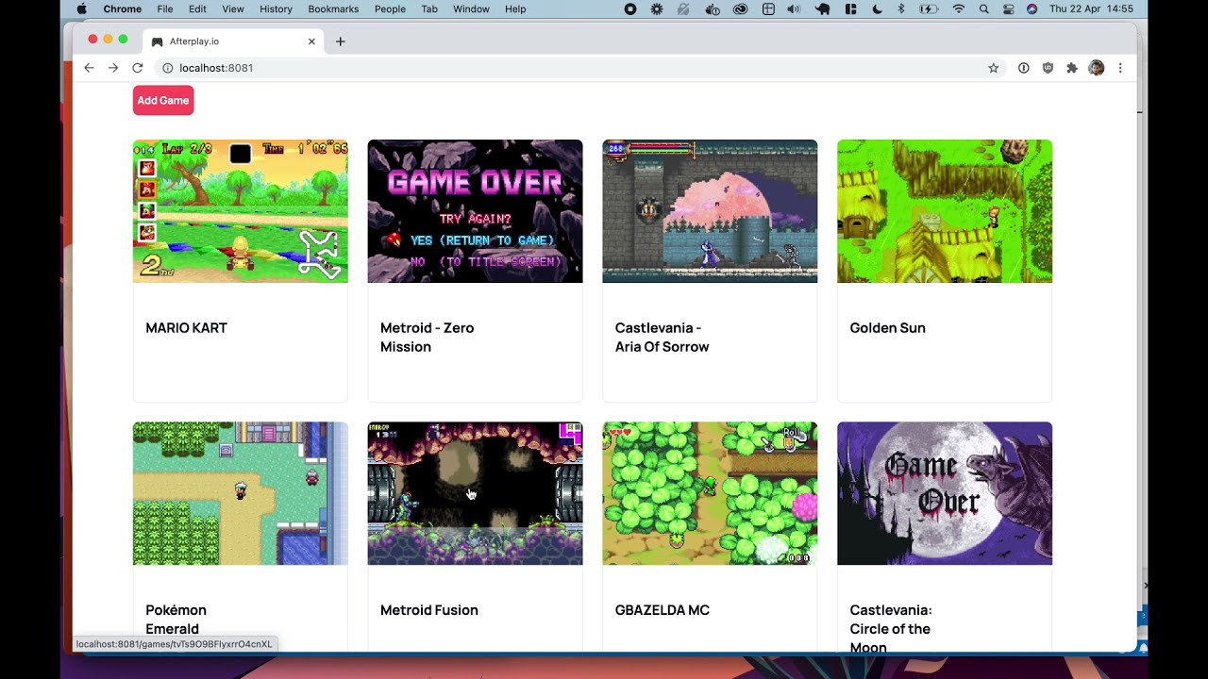This screenshot has height=679, width=1208.
Task: Open the battery status menu
Action: point(929,8)
